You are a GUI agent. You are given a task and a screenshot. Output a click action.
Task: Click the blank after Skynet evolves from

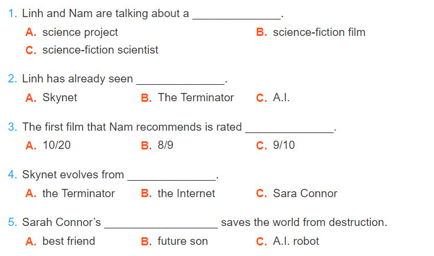coord(172,177)
